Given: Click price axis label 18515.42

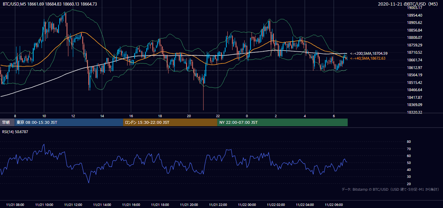Looking at the screenshot, I should (x=415, y=83).
